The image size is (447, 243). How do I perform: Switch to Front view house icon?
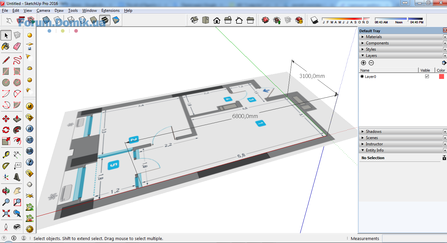217,20
